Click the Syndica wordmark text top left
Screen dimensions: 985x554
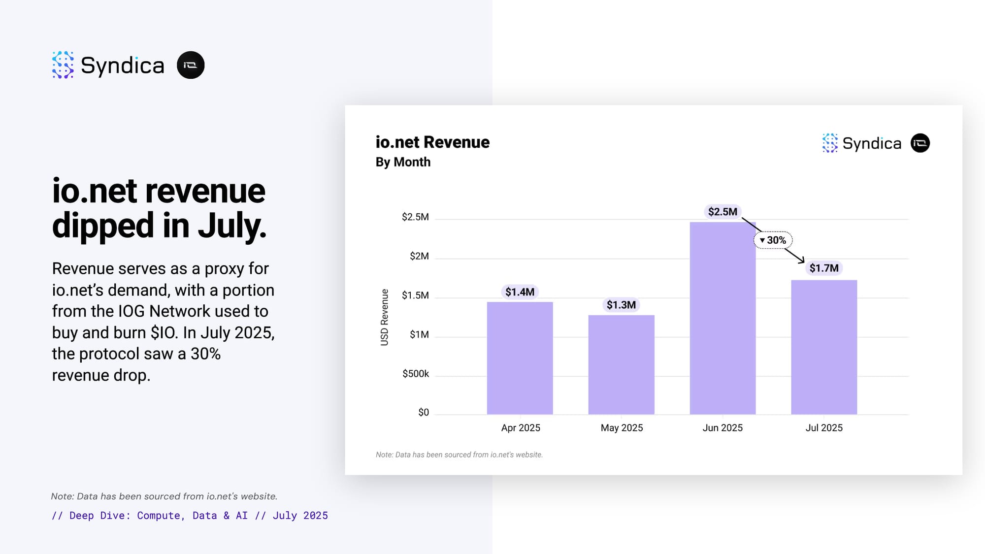click(123, 65)
